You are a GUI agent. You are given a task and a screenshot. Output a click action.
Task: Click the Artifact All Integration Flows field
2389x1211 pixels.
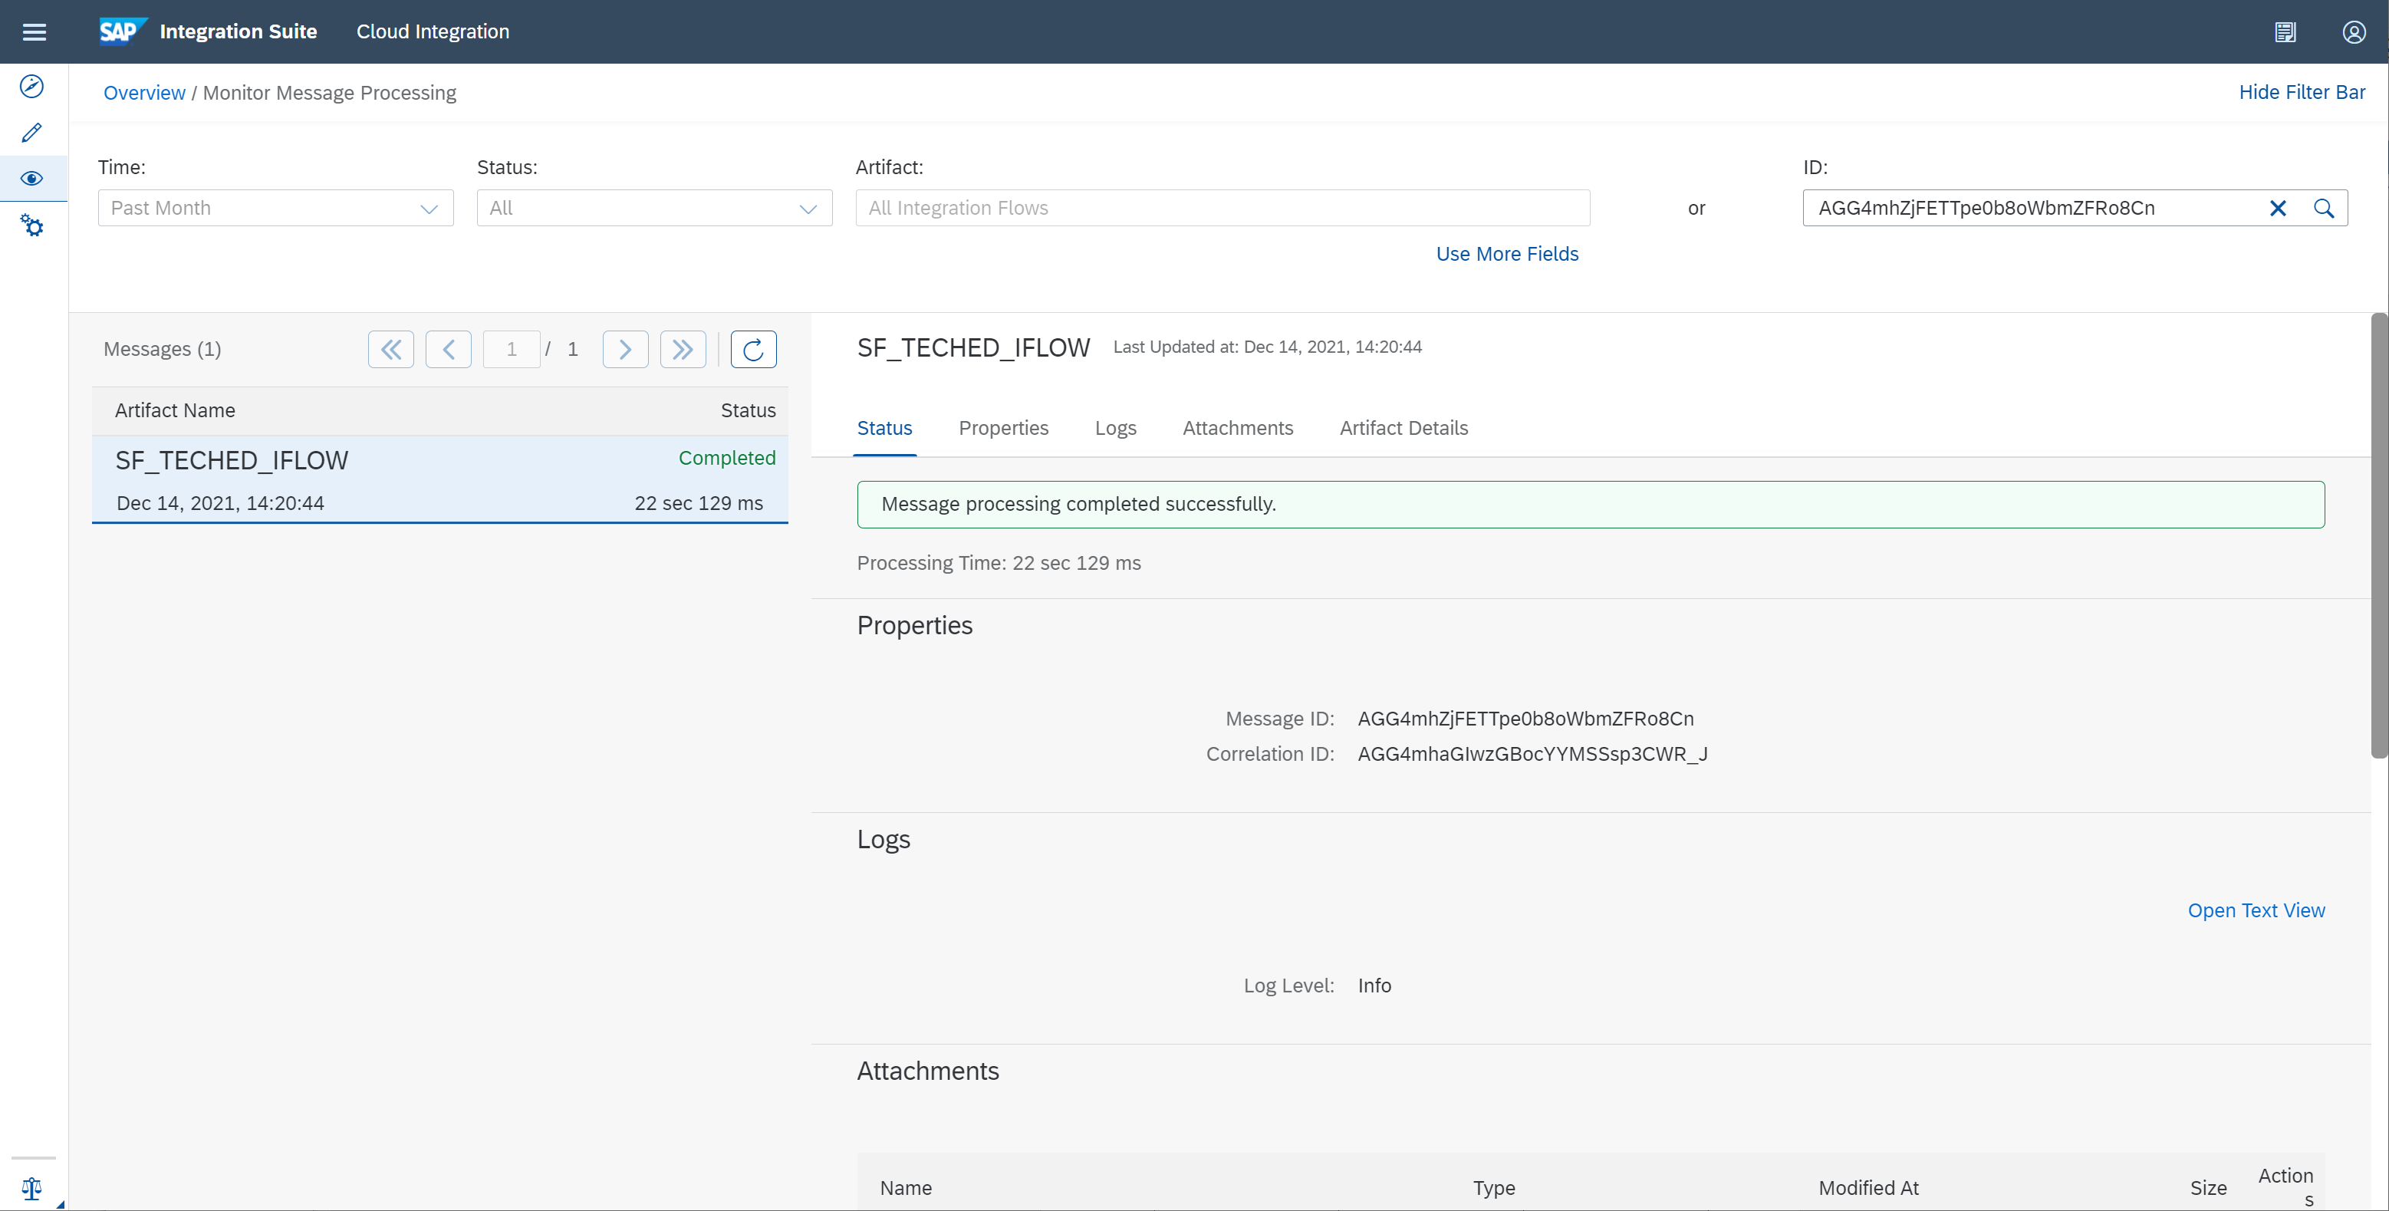(1222, 208)
